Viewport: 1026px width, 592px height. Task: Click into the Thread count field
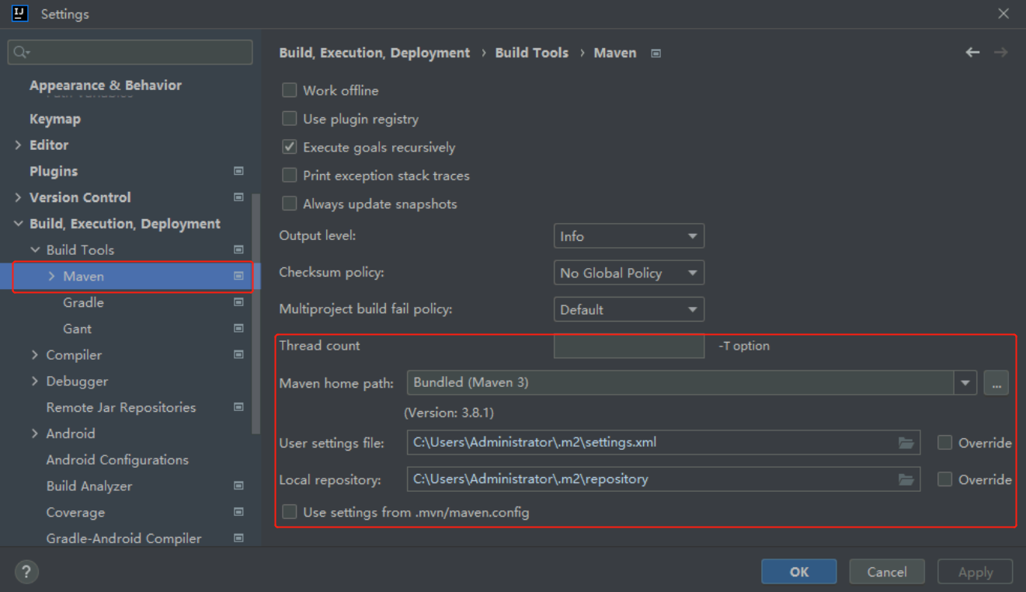[629, 346]
